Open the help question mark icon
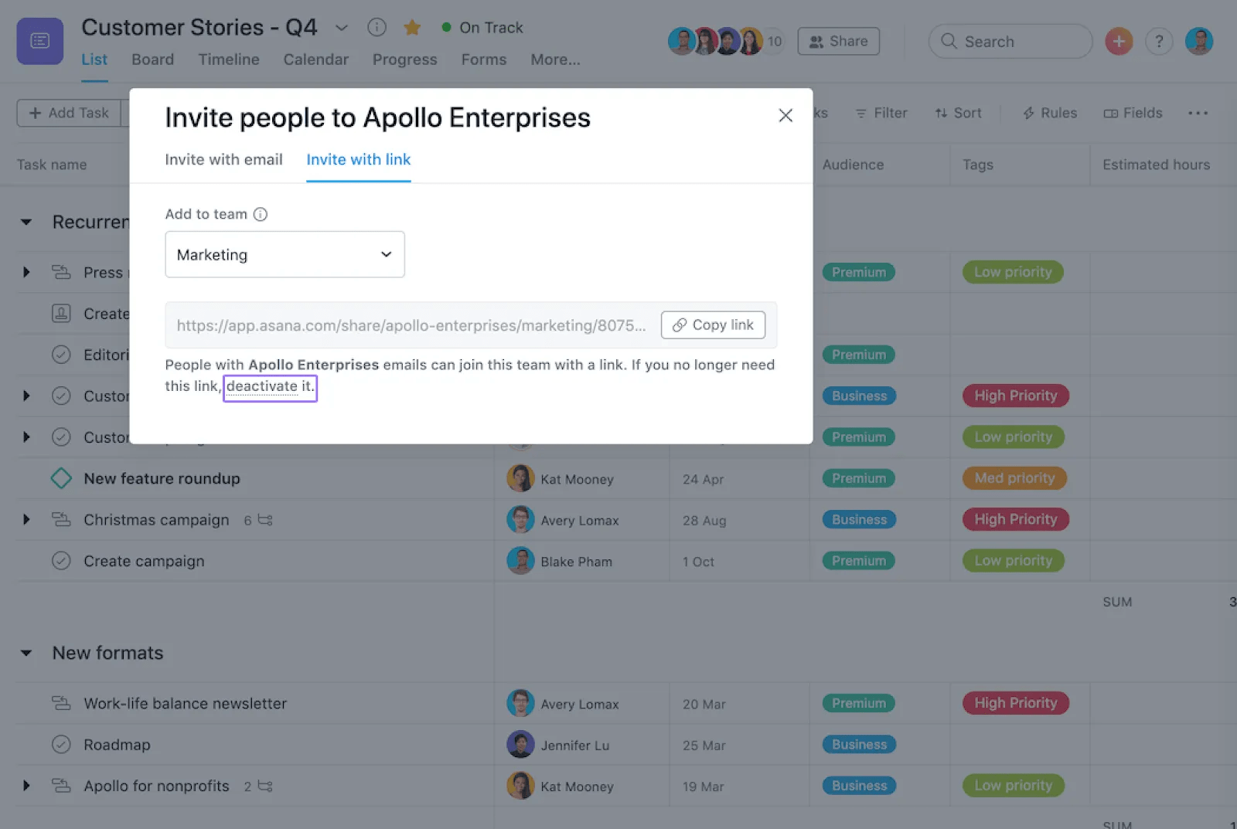The height and width of the screenshot is (829, 1237). pyautogui.click(x=1158, y=41)
